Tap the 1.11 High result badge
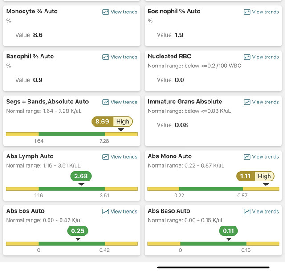 [255, 176]
